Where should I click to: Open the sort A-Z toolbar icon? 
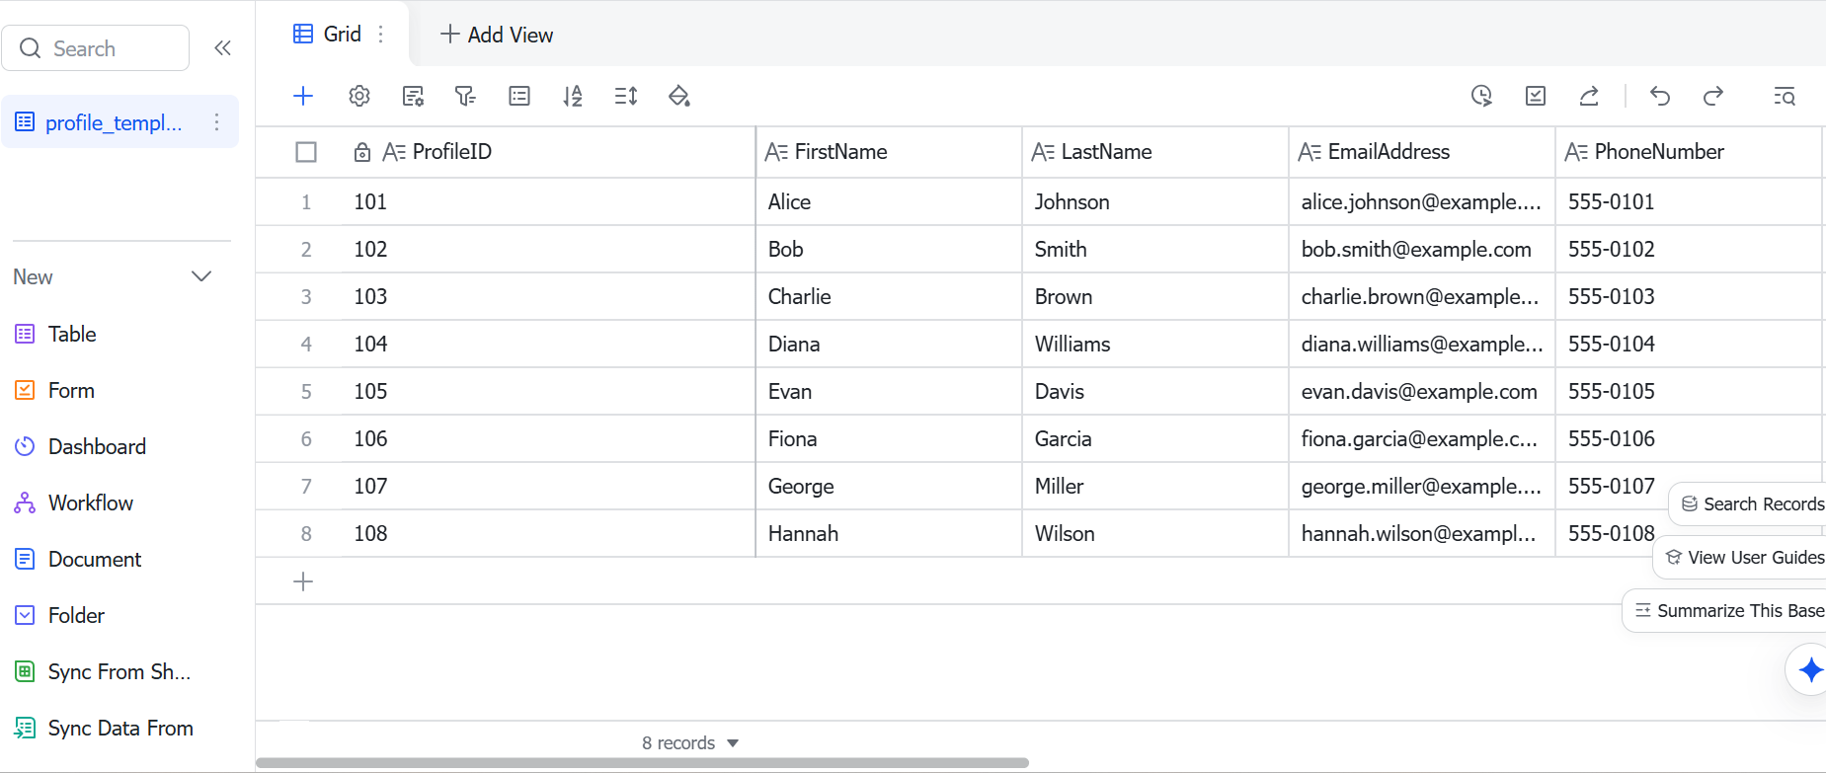(x=573, y=96)
